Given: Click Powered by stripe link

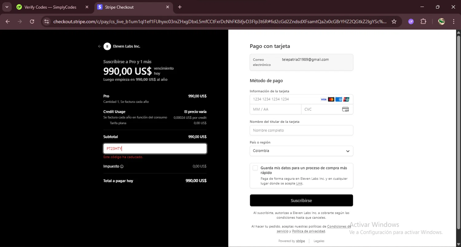Looking at the screenshot, I should (292, 241).
